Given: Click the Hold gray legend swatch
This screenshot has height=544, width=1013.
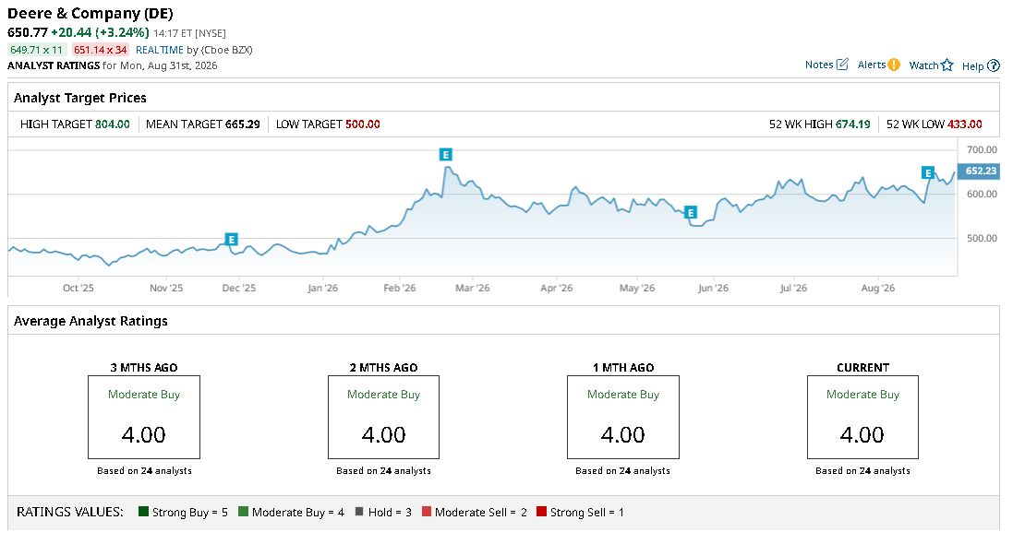Looking at the screenshot, I should tap(359, 512).
